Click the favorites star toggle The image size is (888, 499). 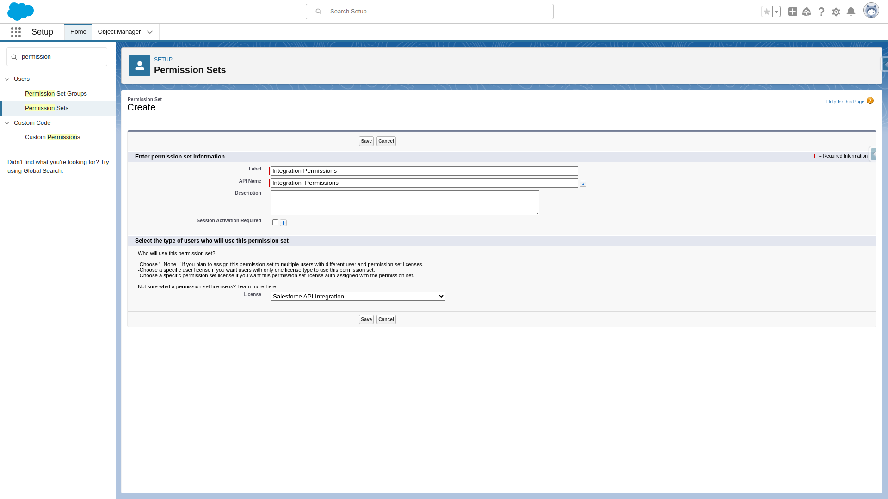click(x=767, y=12)
